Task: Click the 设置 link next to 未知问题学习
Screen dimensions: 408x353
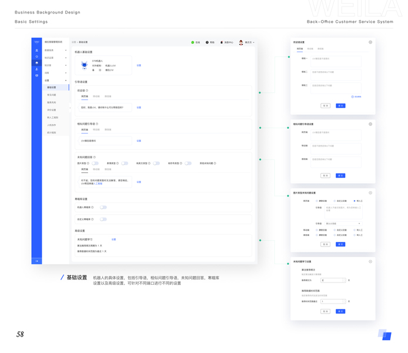Action: click(113, 239)
